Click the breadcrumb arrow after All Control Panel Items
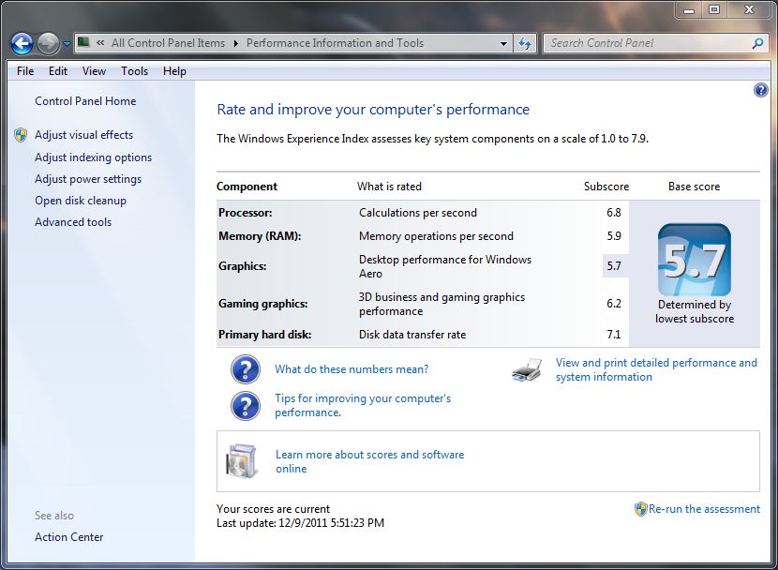 (235, 44)
